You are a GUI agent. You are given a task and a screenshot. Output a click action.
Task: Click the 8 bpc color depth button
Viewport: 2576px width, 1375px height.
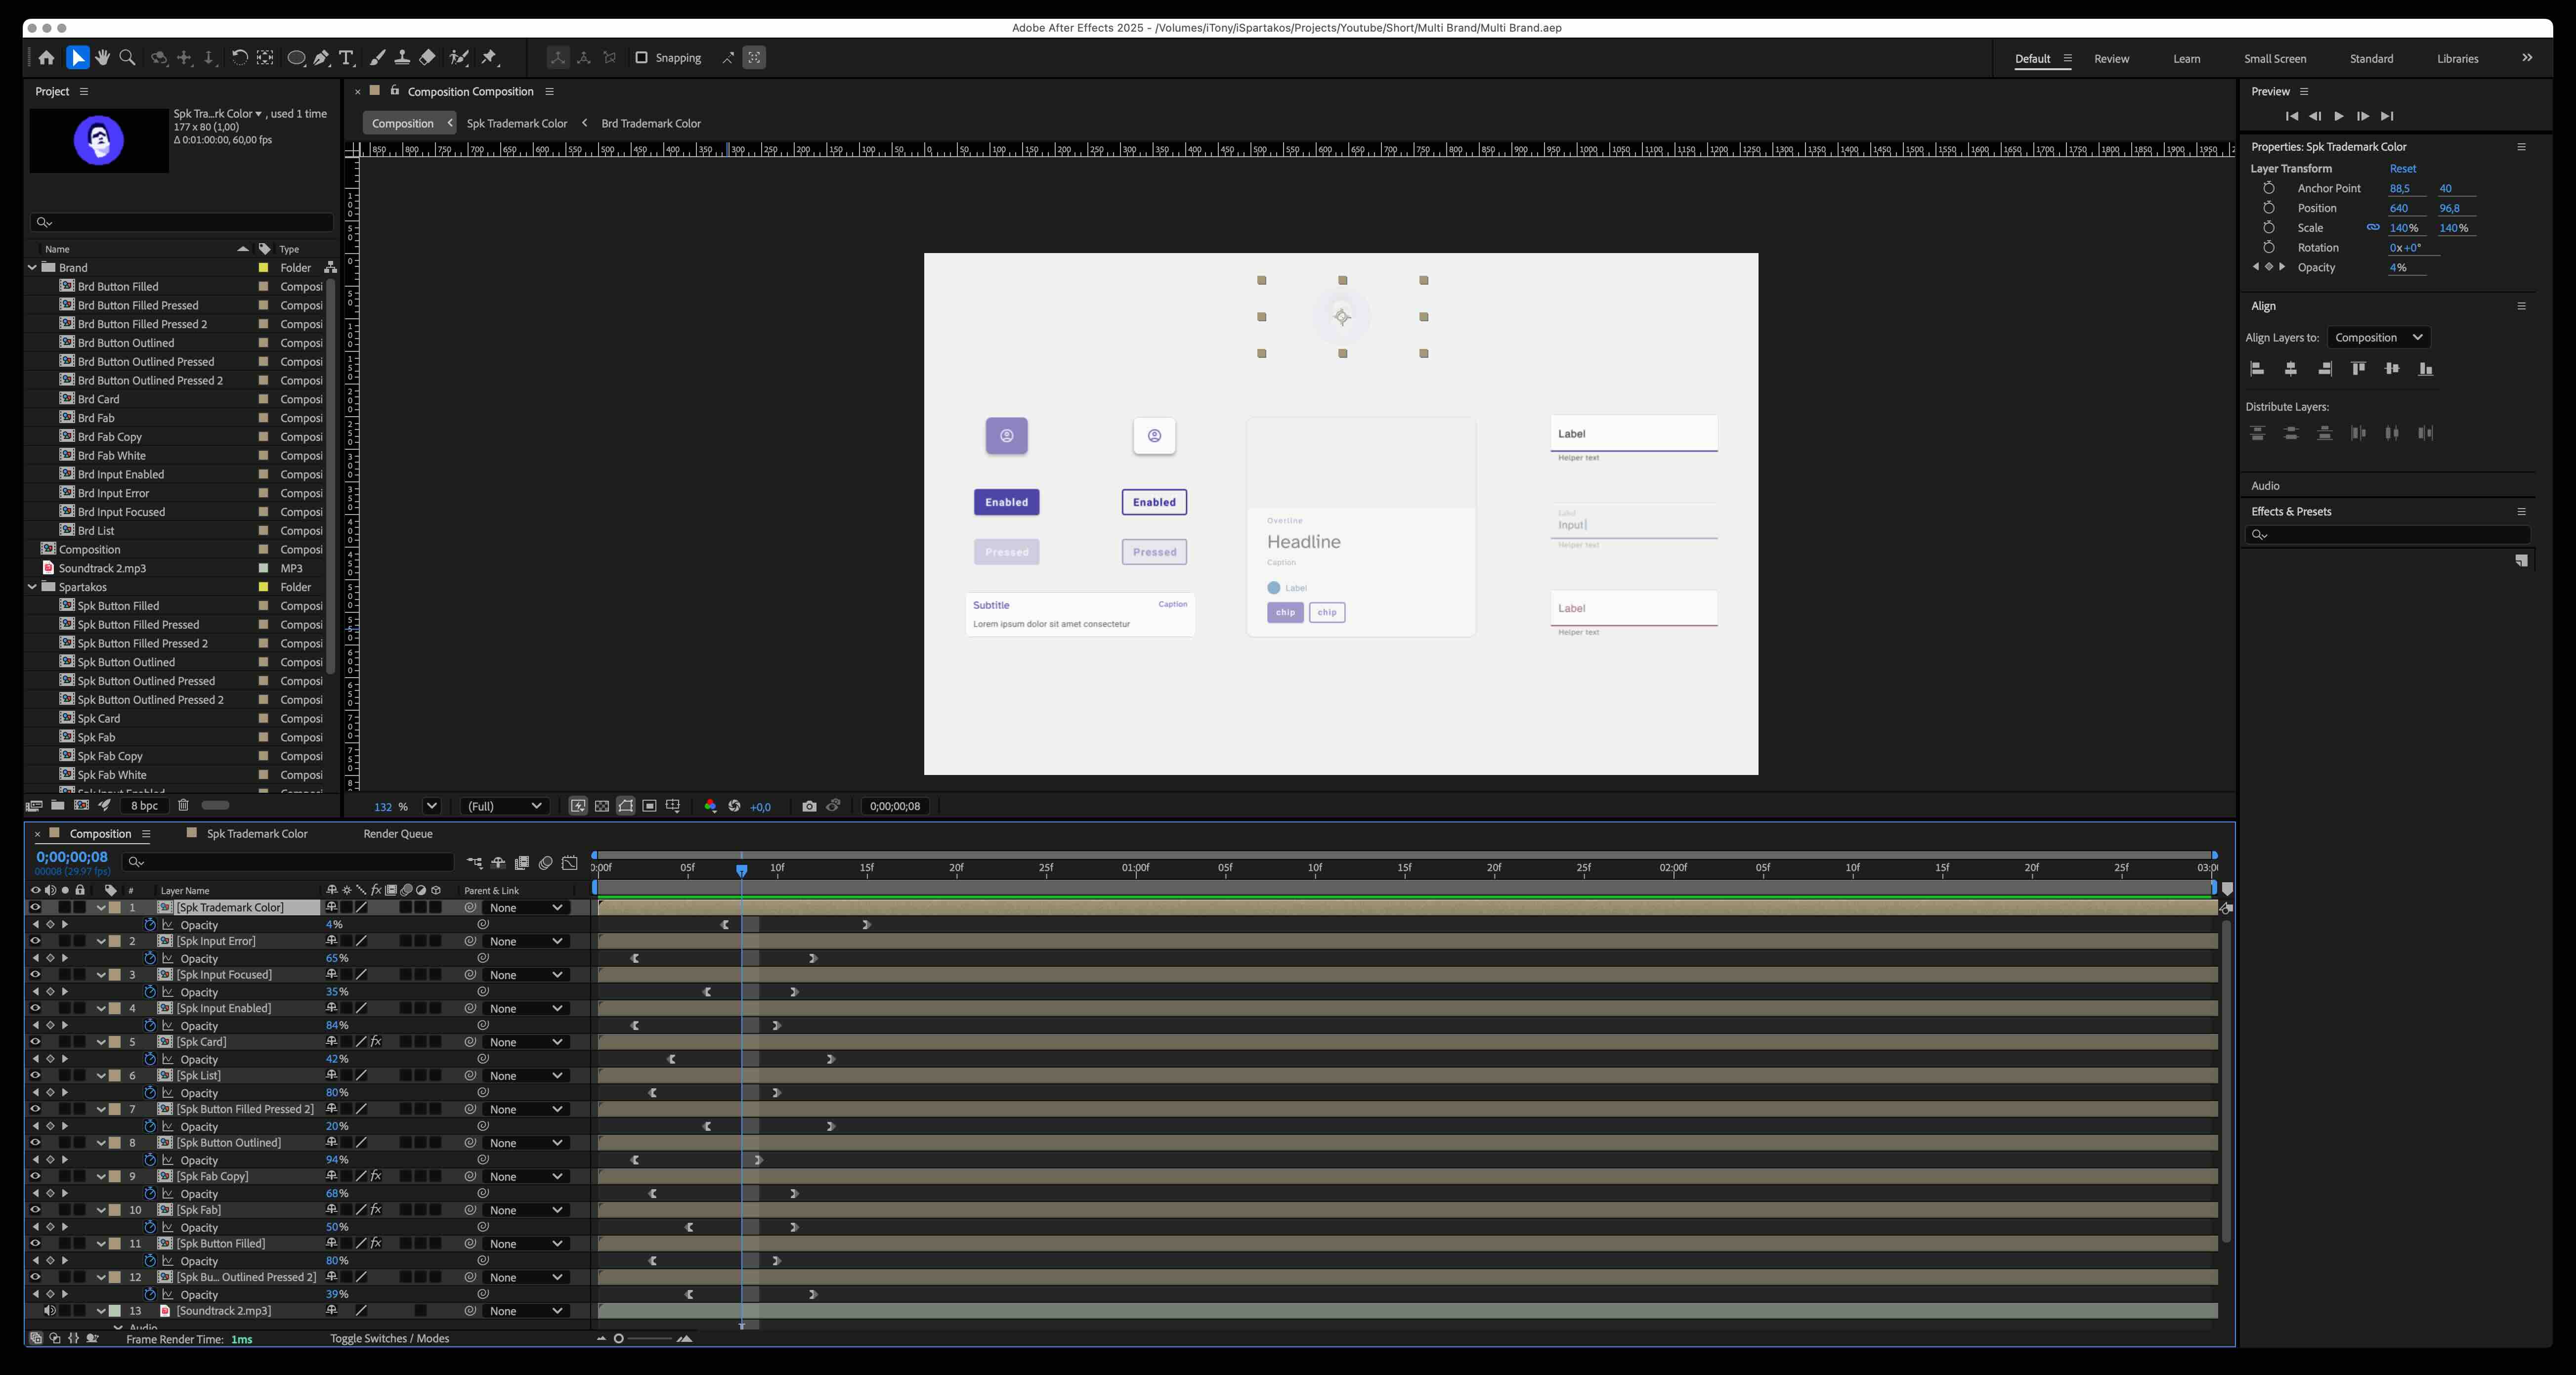pos(144,806)
